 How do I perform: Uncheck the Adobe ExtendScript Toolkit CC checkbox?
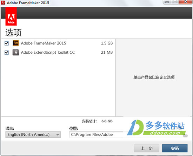(7, 53)
